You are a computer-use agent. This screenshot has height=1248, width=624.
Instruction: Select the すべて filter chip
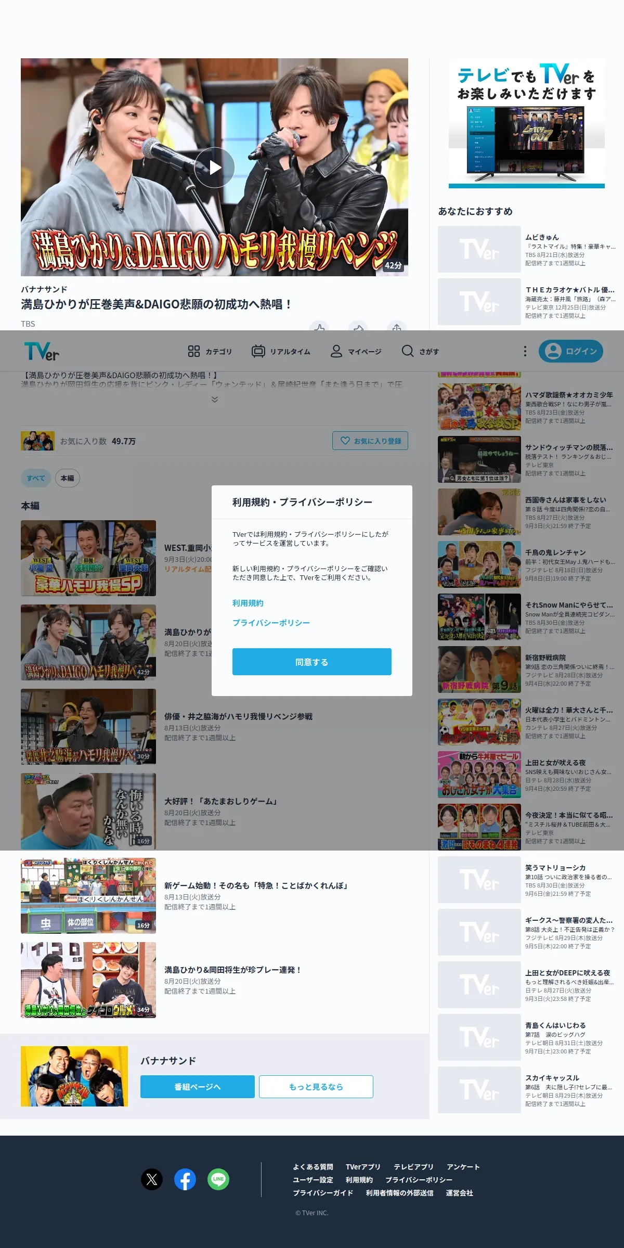36,478
